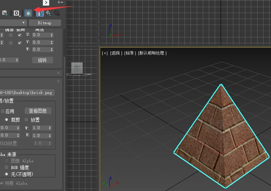Image resolution: width=271 pixels, height=191 pixels.
Task: Click the rollout grip dots below the 旋转 button
Action: [59, 73]
